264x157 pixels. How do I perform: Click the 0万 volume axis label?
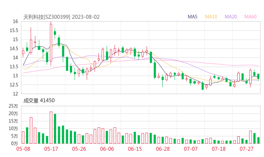click(x=14, y=143)
